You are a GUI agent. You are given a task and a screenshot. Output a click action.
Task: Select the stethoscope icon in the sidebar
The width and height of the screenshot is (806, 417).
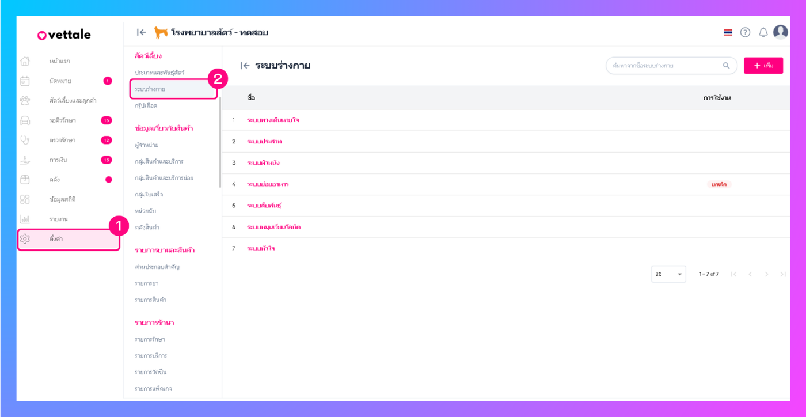25,140
